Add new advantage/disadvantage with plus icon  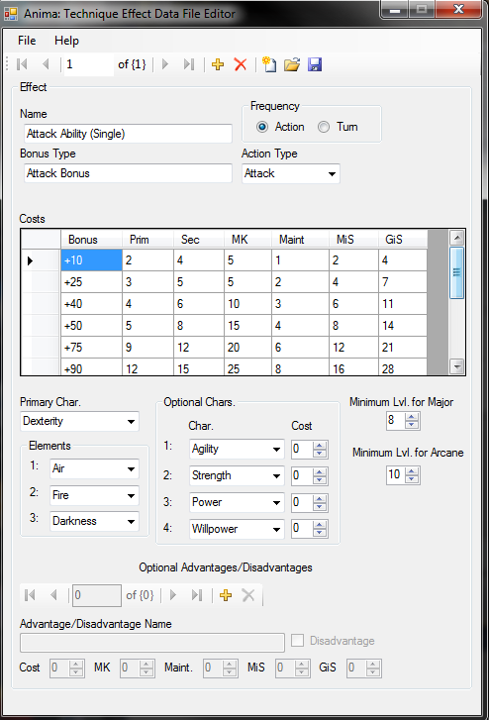(x=226, y=595)
